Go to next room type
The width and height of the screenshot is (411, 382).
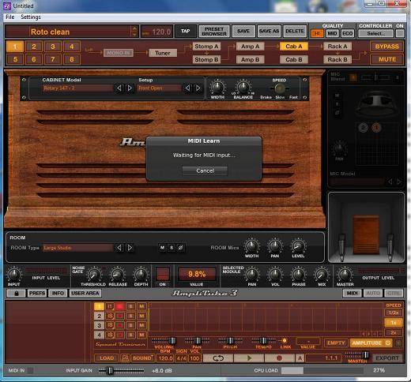pyautogui.click(x=130, y=248)
